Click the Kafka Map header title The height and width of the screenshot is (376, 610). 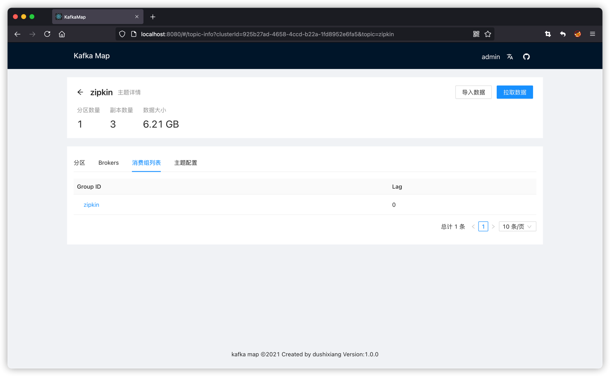click(x=92, y=56)
